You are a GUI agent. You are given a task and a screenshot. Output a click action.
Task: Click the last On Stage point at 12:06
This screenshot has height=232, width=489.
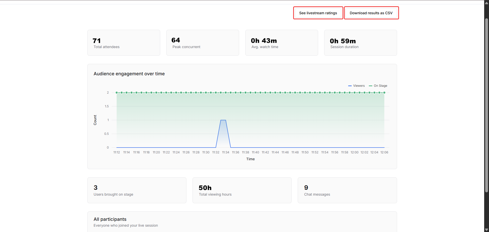click(384, 93)
